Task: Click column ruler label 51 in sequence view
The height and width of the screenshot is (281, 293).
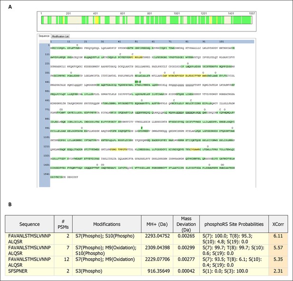Action: (x=136, y=41)
